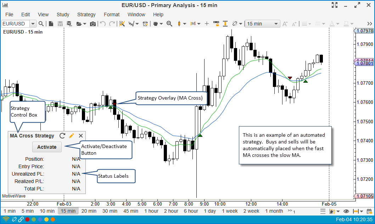Click the magic wand tool icon

point(122,24)
